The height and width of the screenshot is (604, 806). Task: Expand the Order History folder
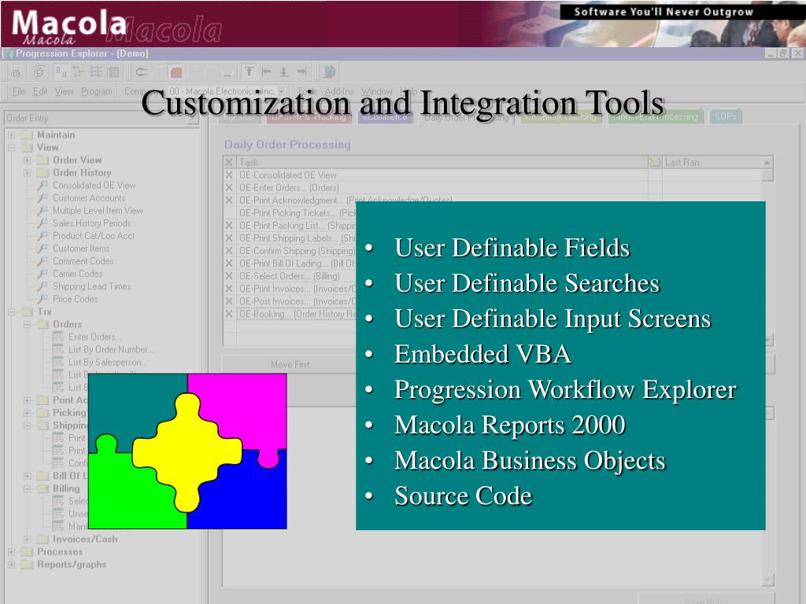[x=28, y=173]
